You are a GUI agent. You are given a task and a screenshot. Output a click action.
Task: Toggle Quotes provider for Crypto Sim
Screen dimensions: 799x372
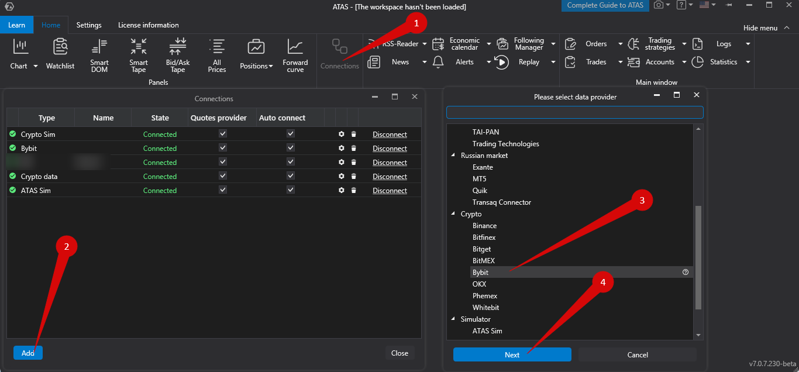coord(222,133)
